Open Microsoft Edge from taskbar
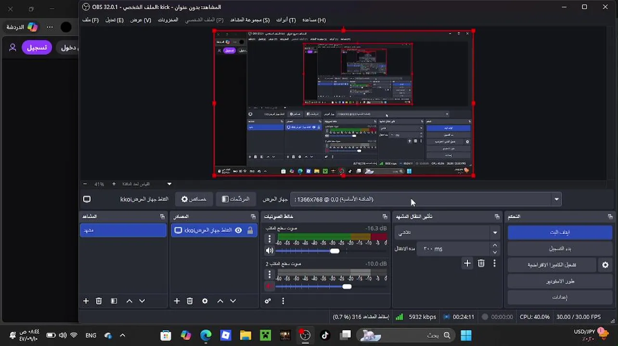618x346 pixels. coord(206,335)
